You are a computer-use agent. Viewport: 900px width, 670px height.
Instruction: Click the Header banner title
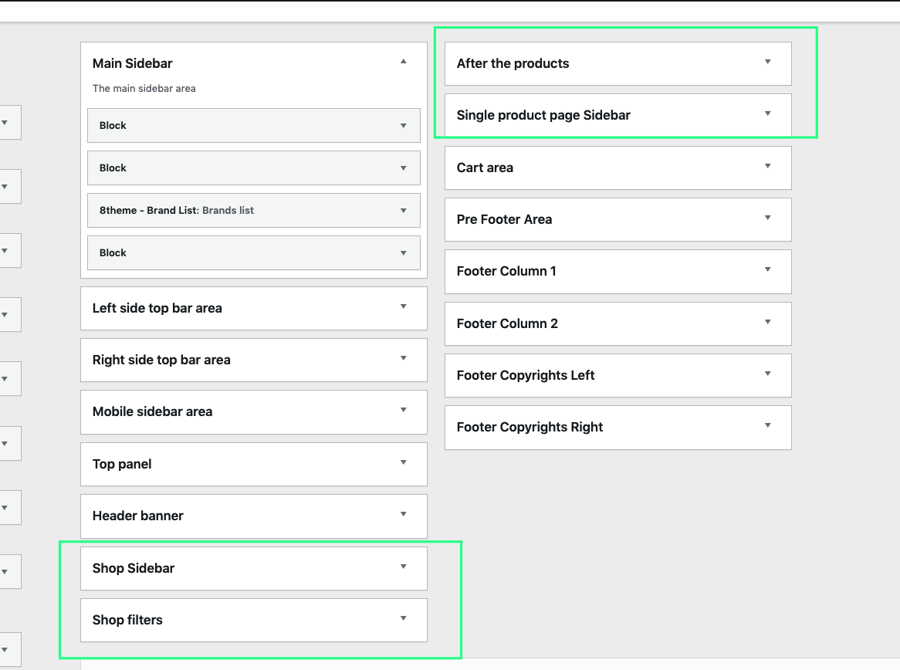137,516
